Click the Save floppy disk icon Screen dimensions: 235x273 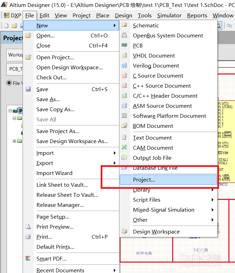28,89
